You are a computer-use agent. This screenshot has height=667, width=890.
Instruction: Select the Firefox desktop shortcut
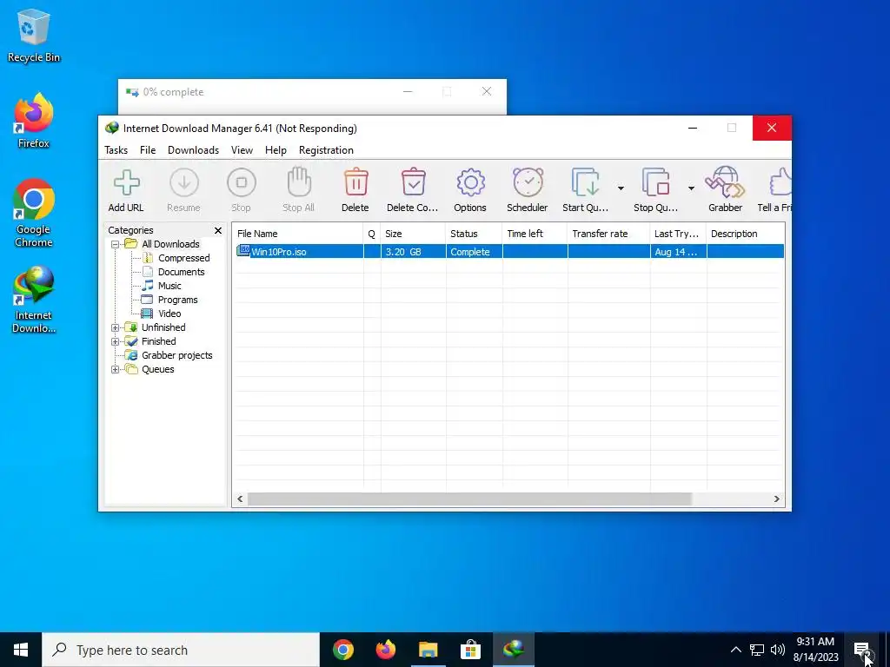[x=34, y=121]
